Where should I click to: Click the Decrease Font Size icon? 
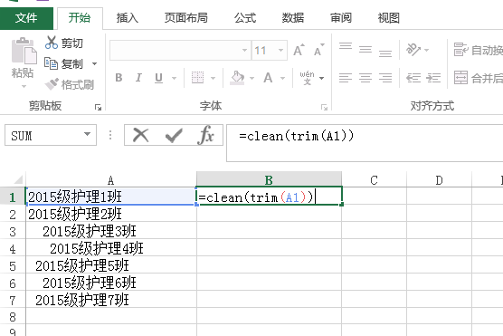tap(318, 50)
